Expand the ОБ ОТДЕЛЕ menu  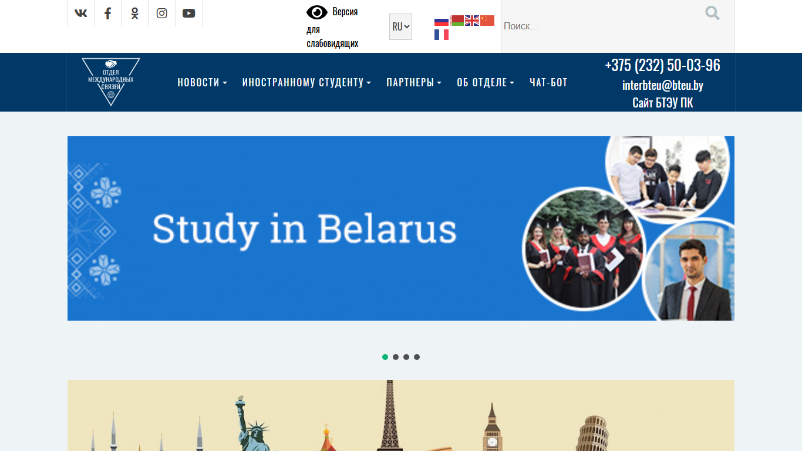pyautogui.click(x=486, y=82)
